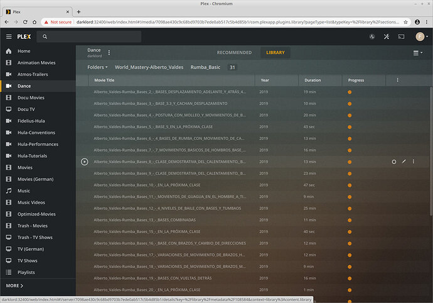Open table column options menu
This screenshot has height=303, width=433.
click(397, 80)
